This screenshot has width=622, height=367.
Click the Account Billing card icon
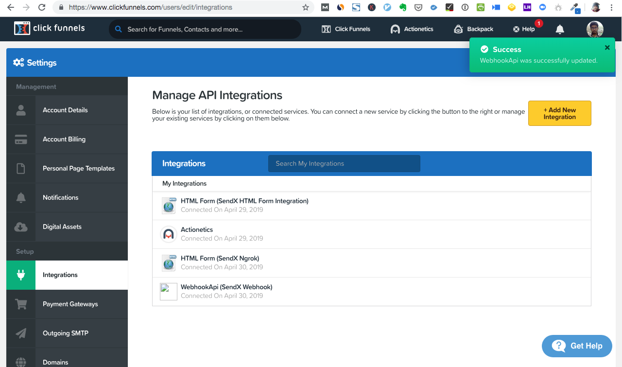(x=21, y=139)
